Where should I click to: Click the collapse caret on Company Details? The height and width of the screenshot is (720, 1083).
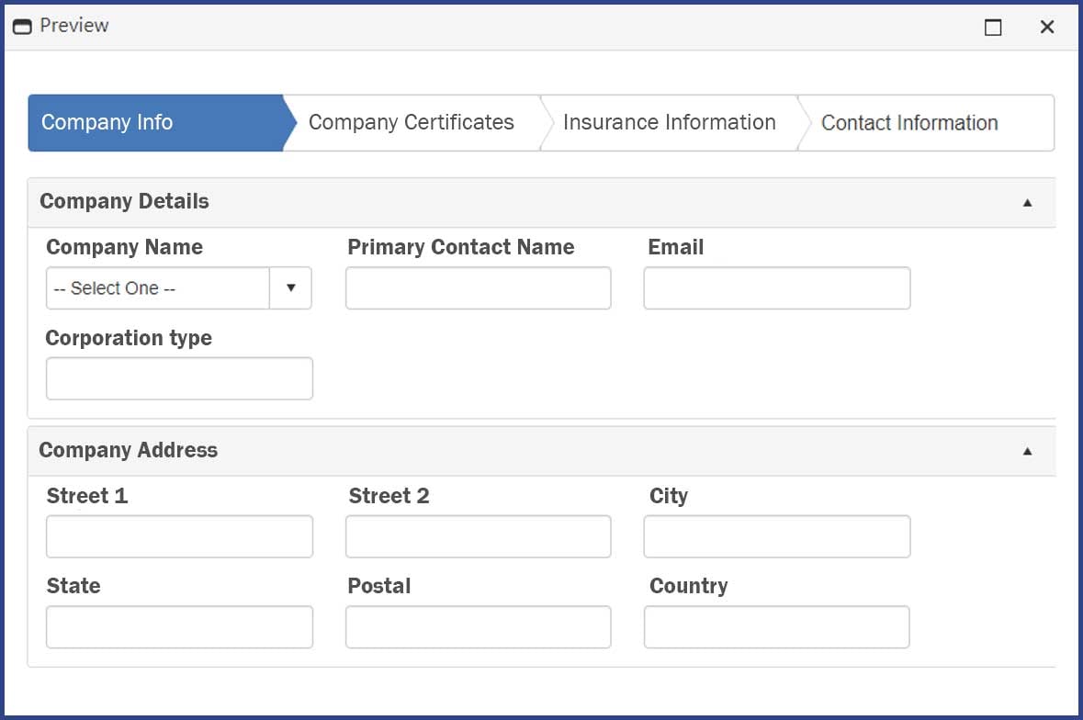tap(1026, 202)
